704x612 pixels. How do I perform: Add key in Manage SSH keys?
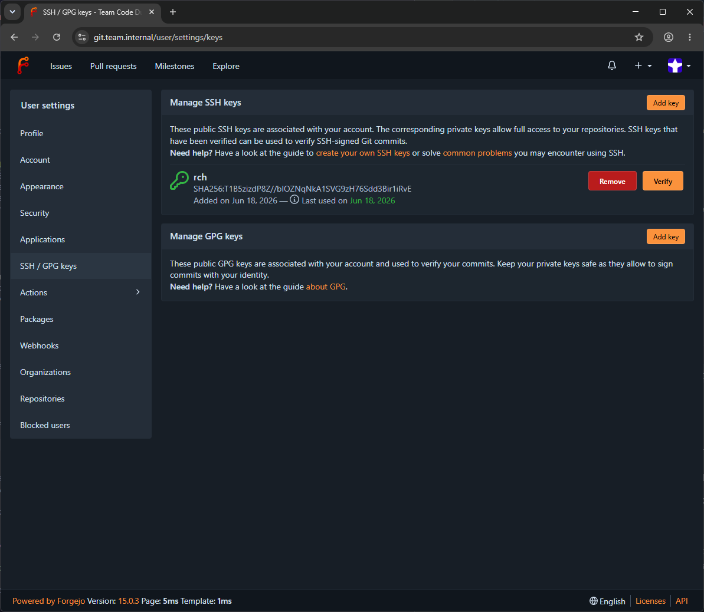pos(666,103)
